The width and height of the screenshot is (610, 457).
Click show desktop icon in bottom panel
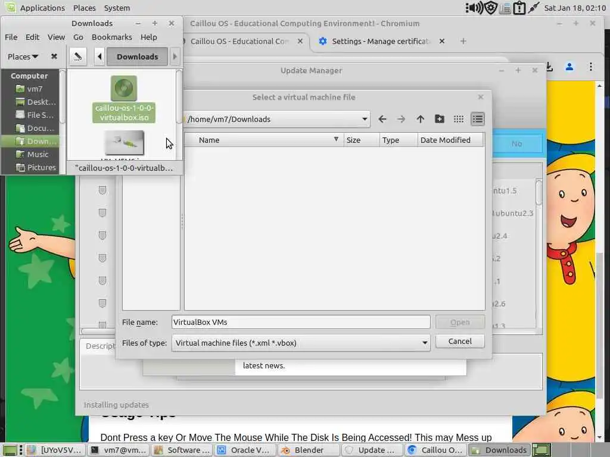[10, 450]
